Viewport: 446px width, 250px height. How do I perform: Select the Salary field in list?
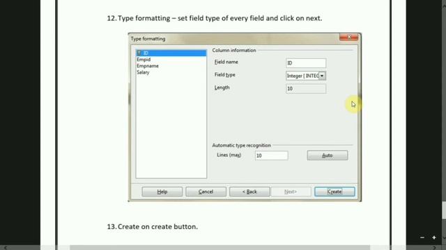(171, 72)
